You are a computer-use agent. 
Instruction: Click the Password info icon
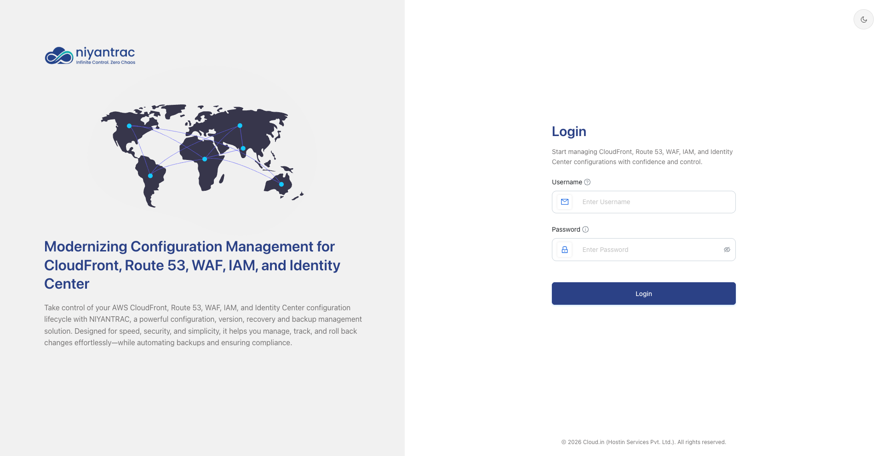[585, 229]
